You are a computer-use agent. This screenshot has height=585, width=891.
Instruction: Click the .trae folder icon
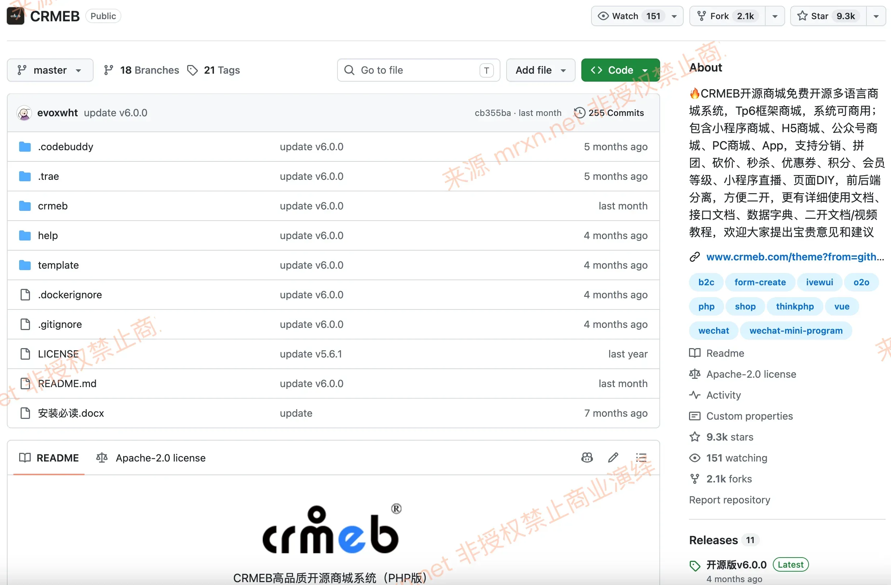tap(25, 176)
